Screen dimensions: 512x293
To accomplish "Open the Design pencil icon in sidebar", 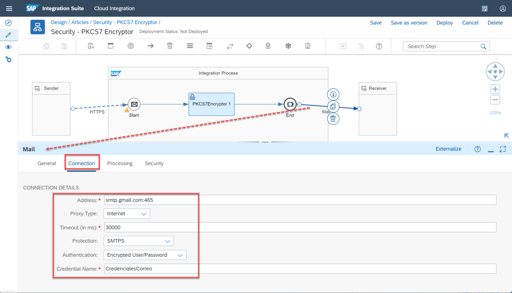I will tap(8, 35).
